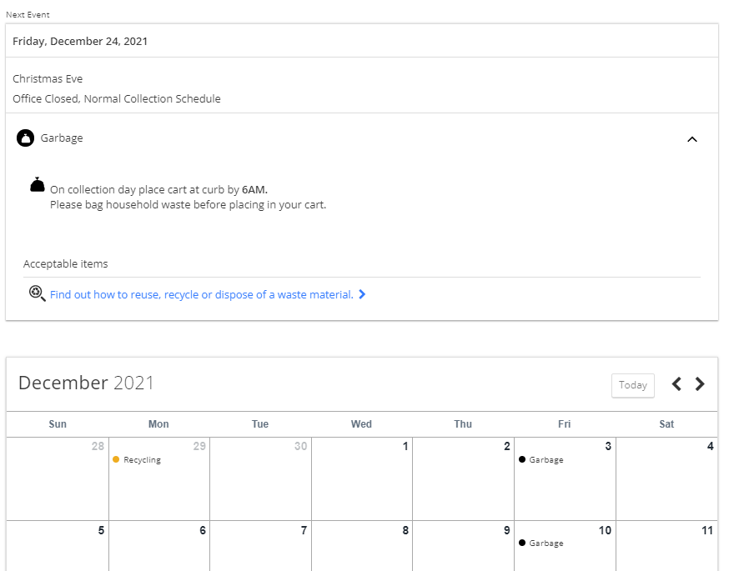Click the black Garbage dot on December 10
729x571 pixels.
[x=522, y=543]
